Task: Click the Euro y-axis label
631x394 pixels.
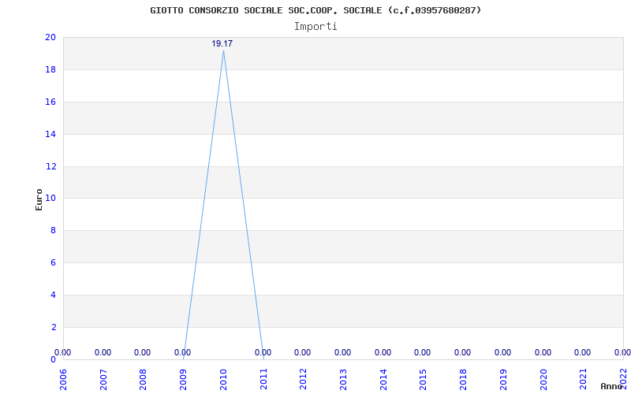Action: [x=39, y=199]
